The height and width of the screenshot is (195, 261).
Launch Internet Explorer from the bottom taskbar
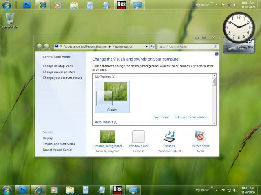pyautogui.click(x=38, y=190)
